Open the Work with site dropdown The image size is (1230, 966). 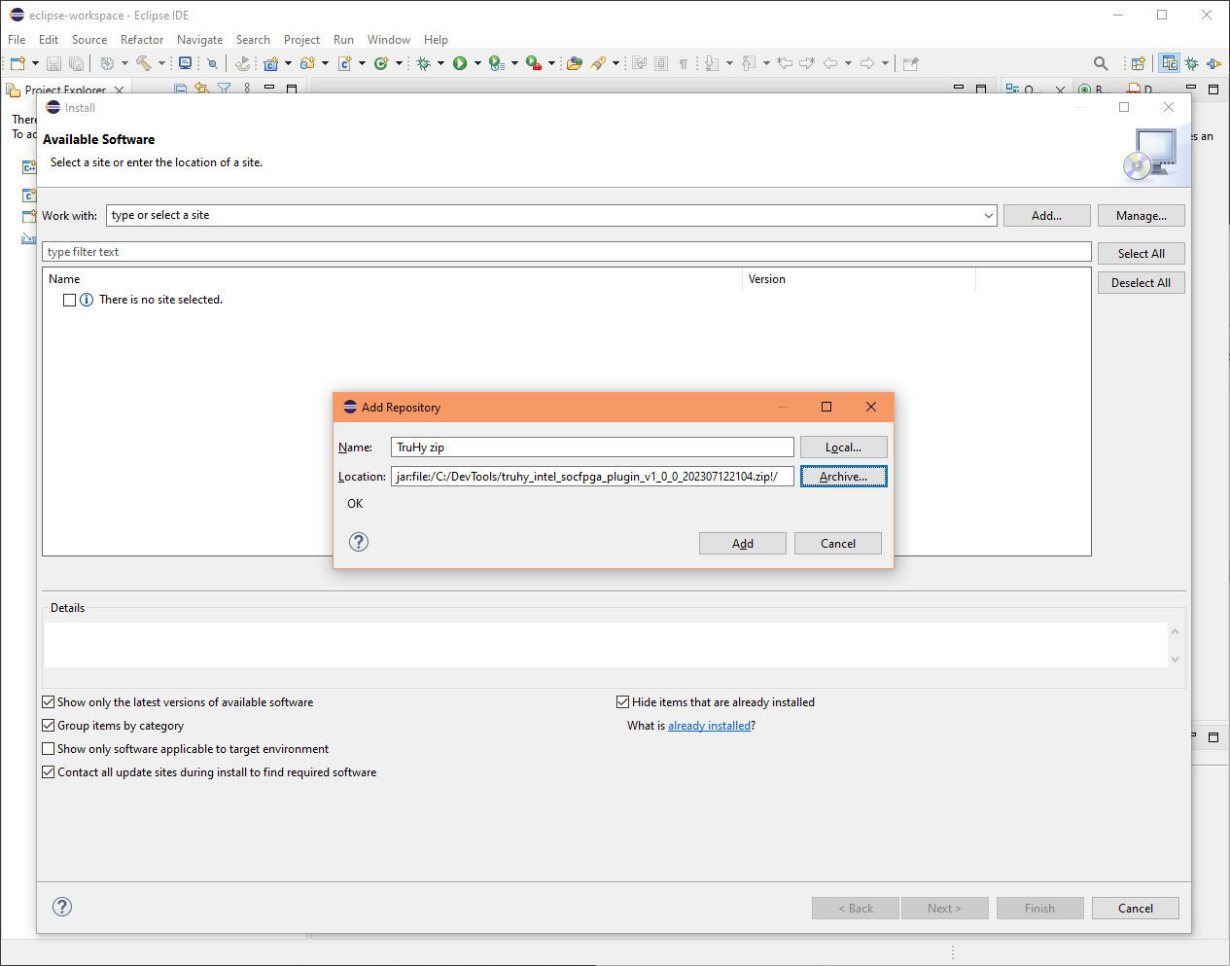click(988, 215)
